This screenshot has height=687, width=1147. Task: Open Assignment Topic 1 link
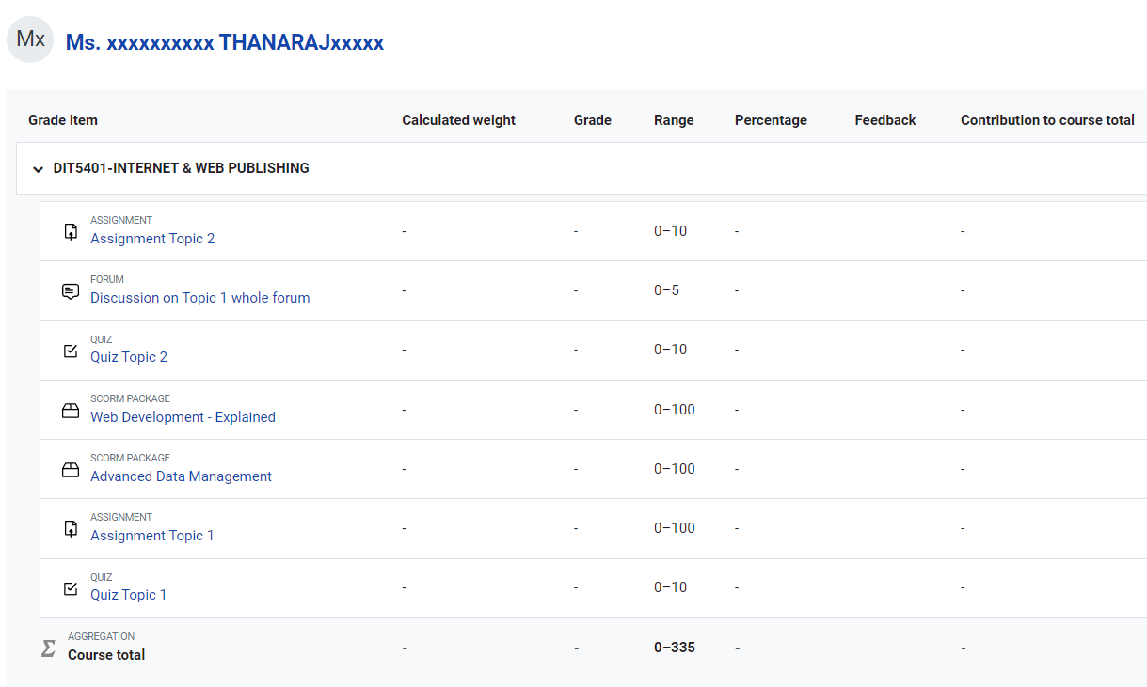click(x=151, y=536)
